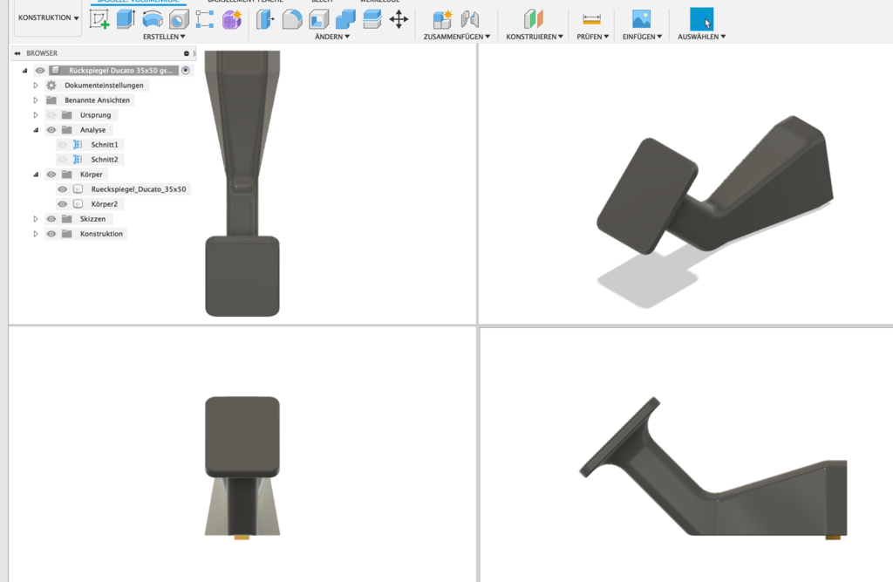The image size is (893, 582).
Task: Click the section analysis icon of Schnitt1
Action: click(x=78, y=145)
